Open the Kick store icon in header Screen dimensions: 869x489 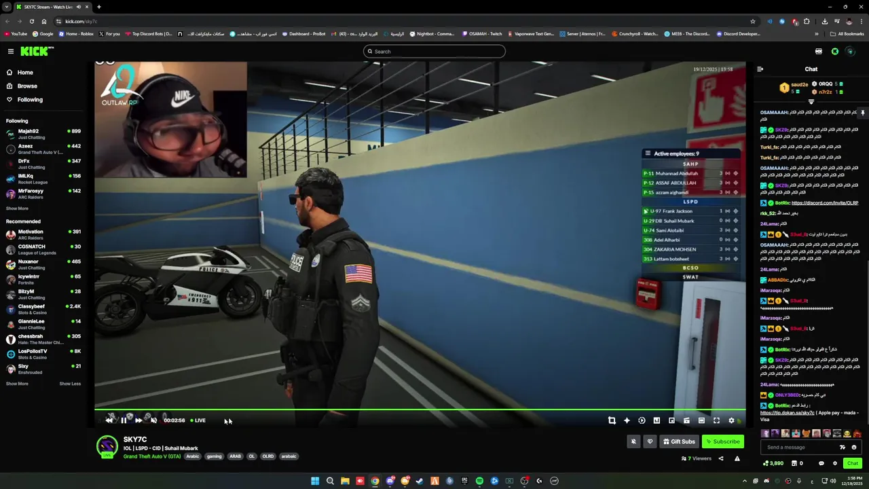pyautogui.click(x=819, y=52)
